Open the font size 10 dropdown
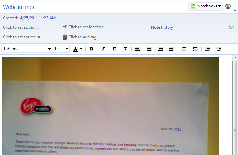 coord(61,49)
